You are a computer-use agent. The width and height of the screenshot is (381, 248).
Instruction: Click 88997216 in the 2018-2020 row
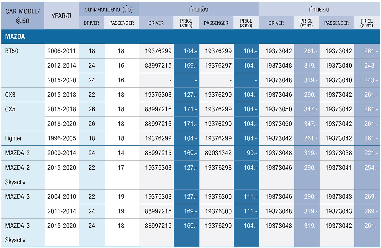(158, 124)
